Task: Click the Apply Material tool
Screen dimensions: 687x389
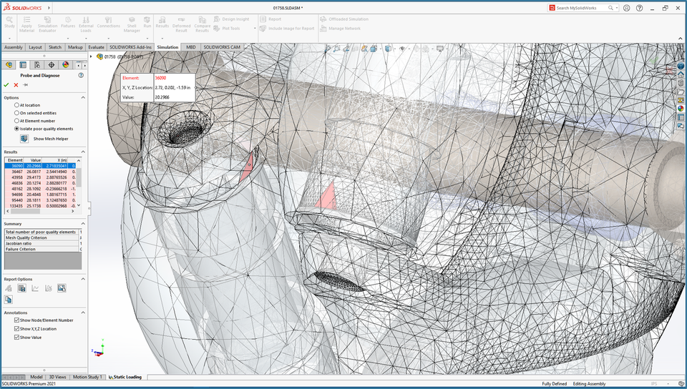Action: pyautogui.click(x=26, y=24)
